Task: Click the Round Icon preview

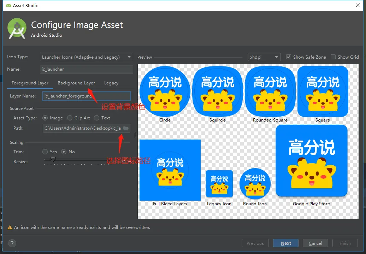Action: click(255, 184)
